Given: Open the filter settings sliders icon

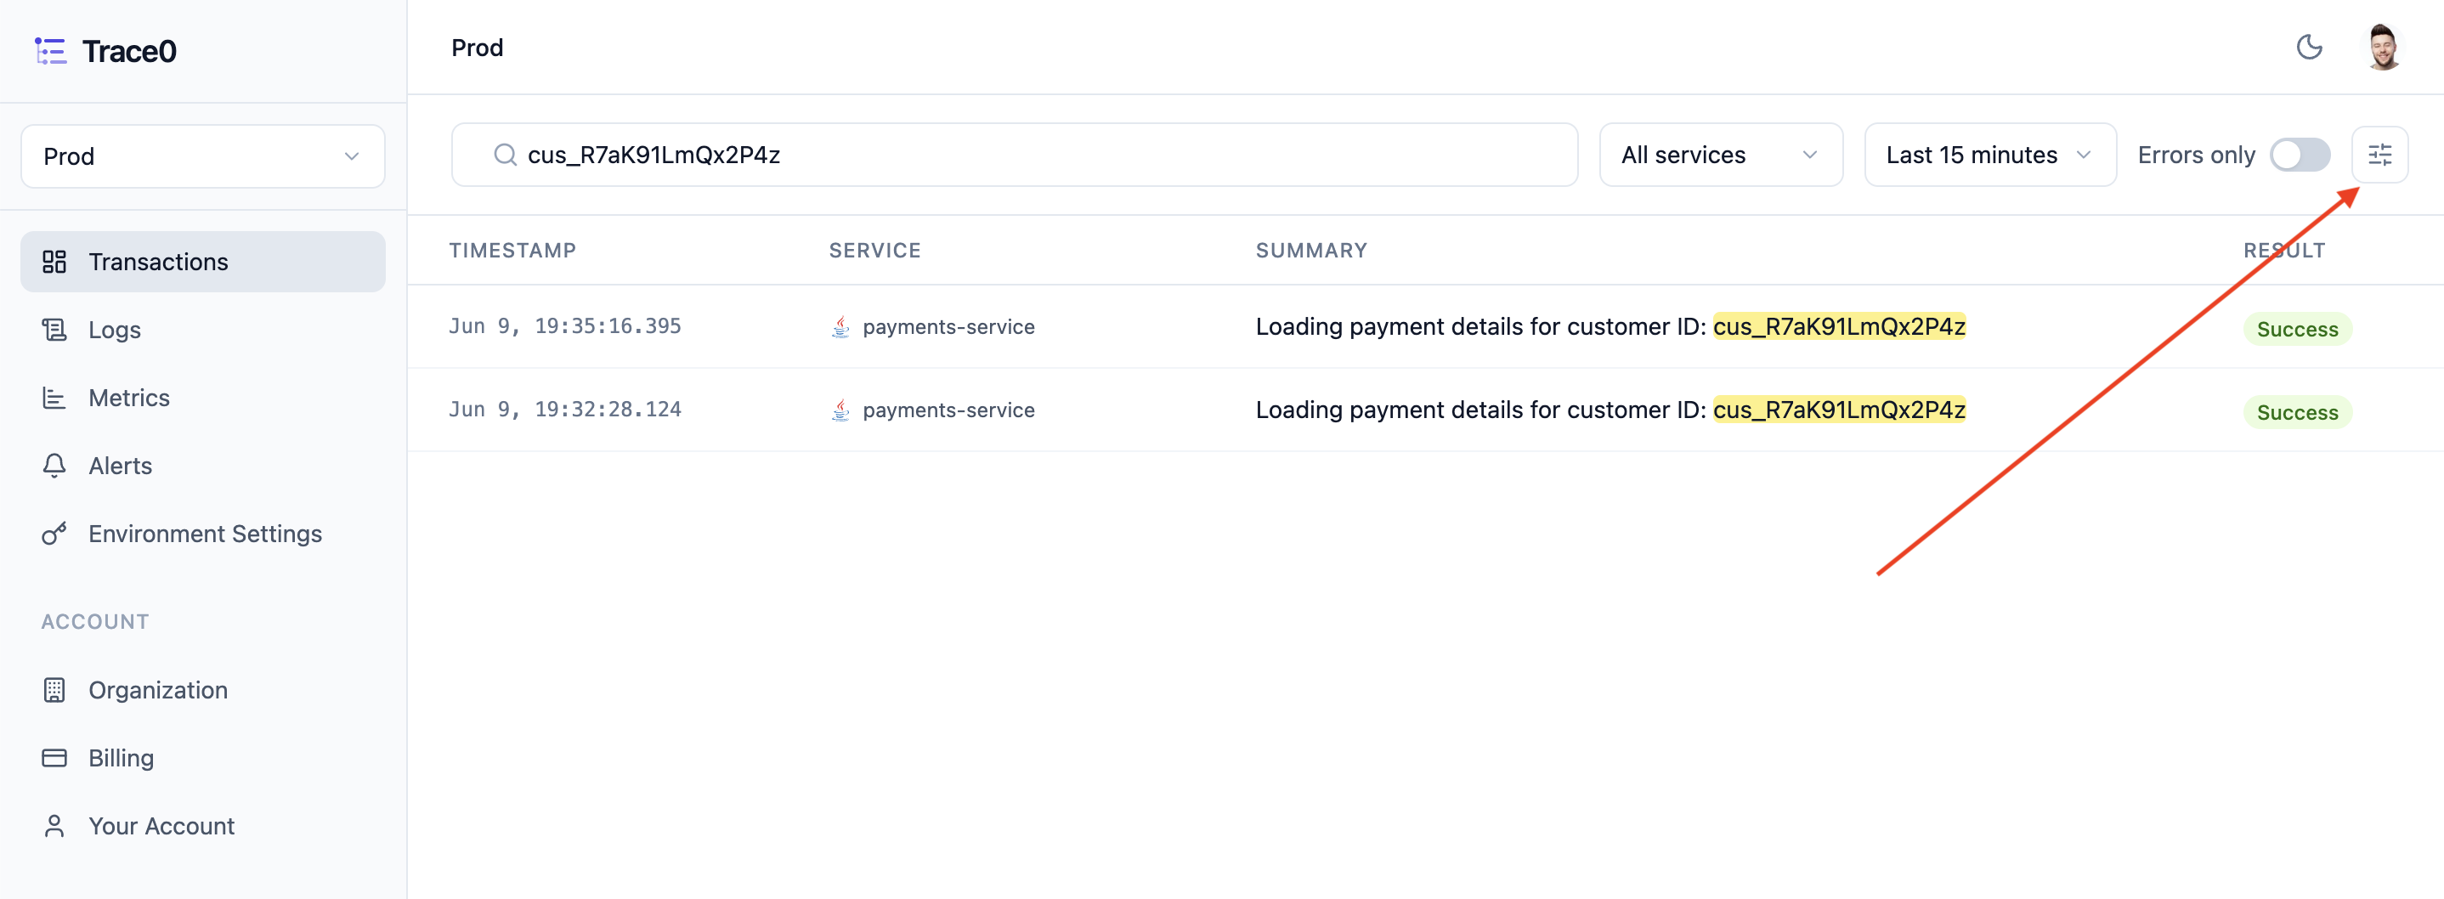Looking at the screenshot, I should (2379, 155).
